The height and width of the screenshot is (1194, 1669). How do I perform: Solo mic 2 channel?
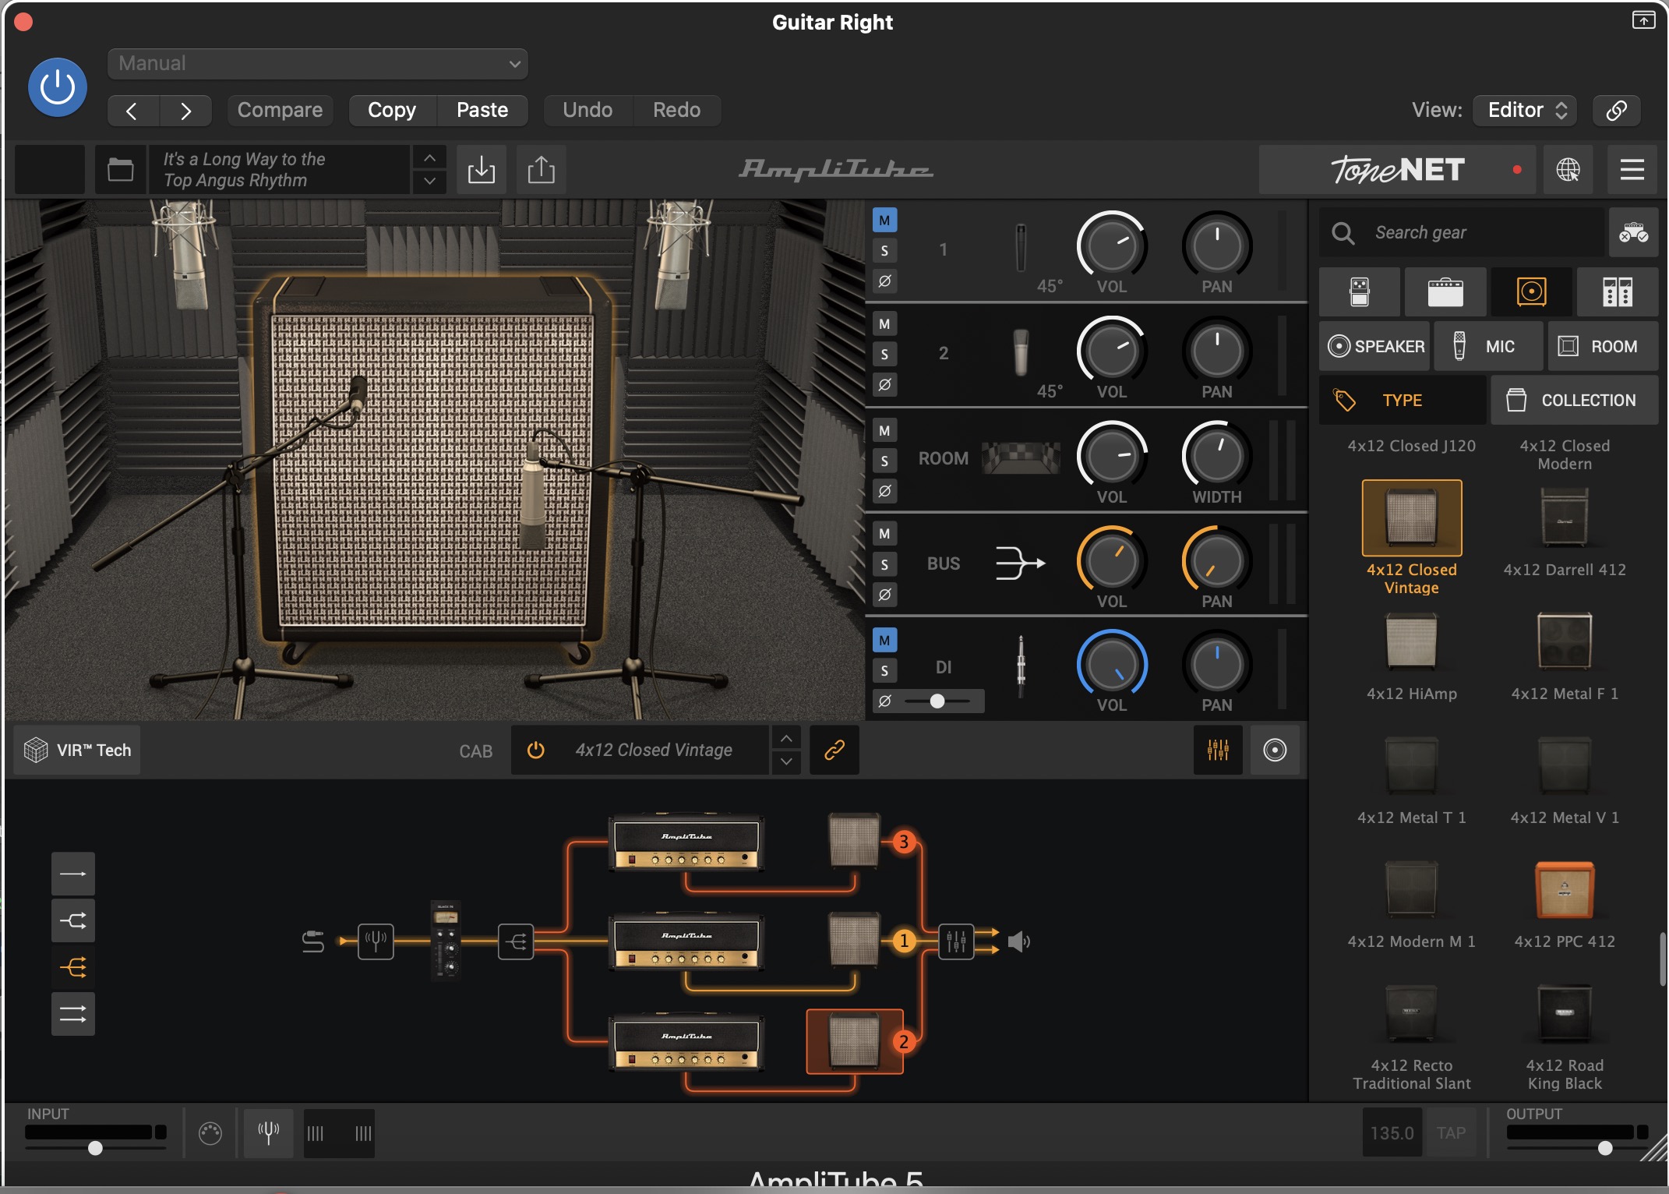pos(884,355)
